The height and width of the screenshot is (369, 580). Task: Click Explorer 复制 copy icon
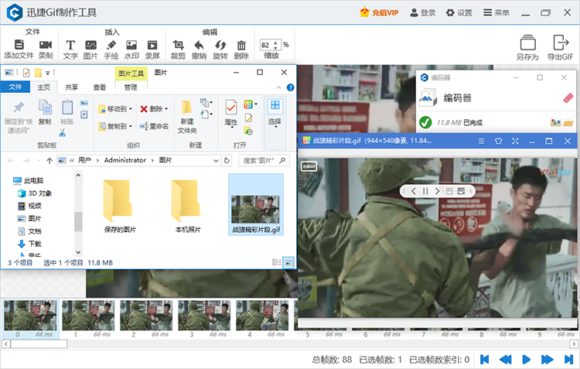pos(45,108)
